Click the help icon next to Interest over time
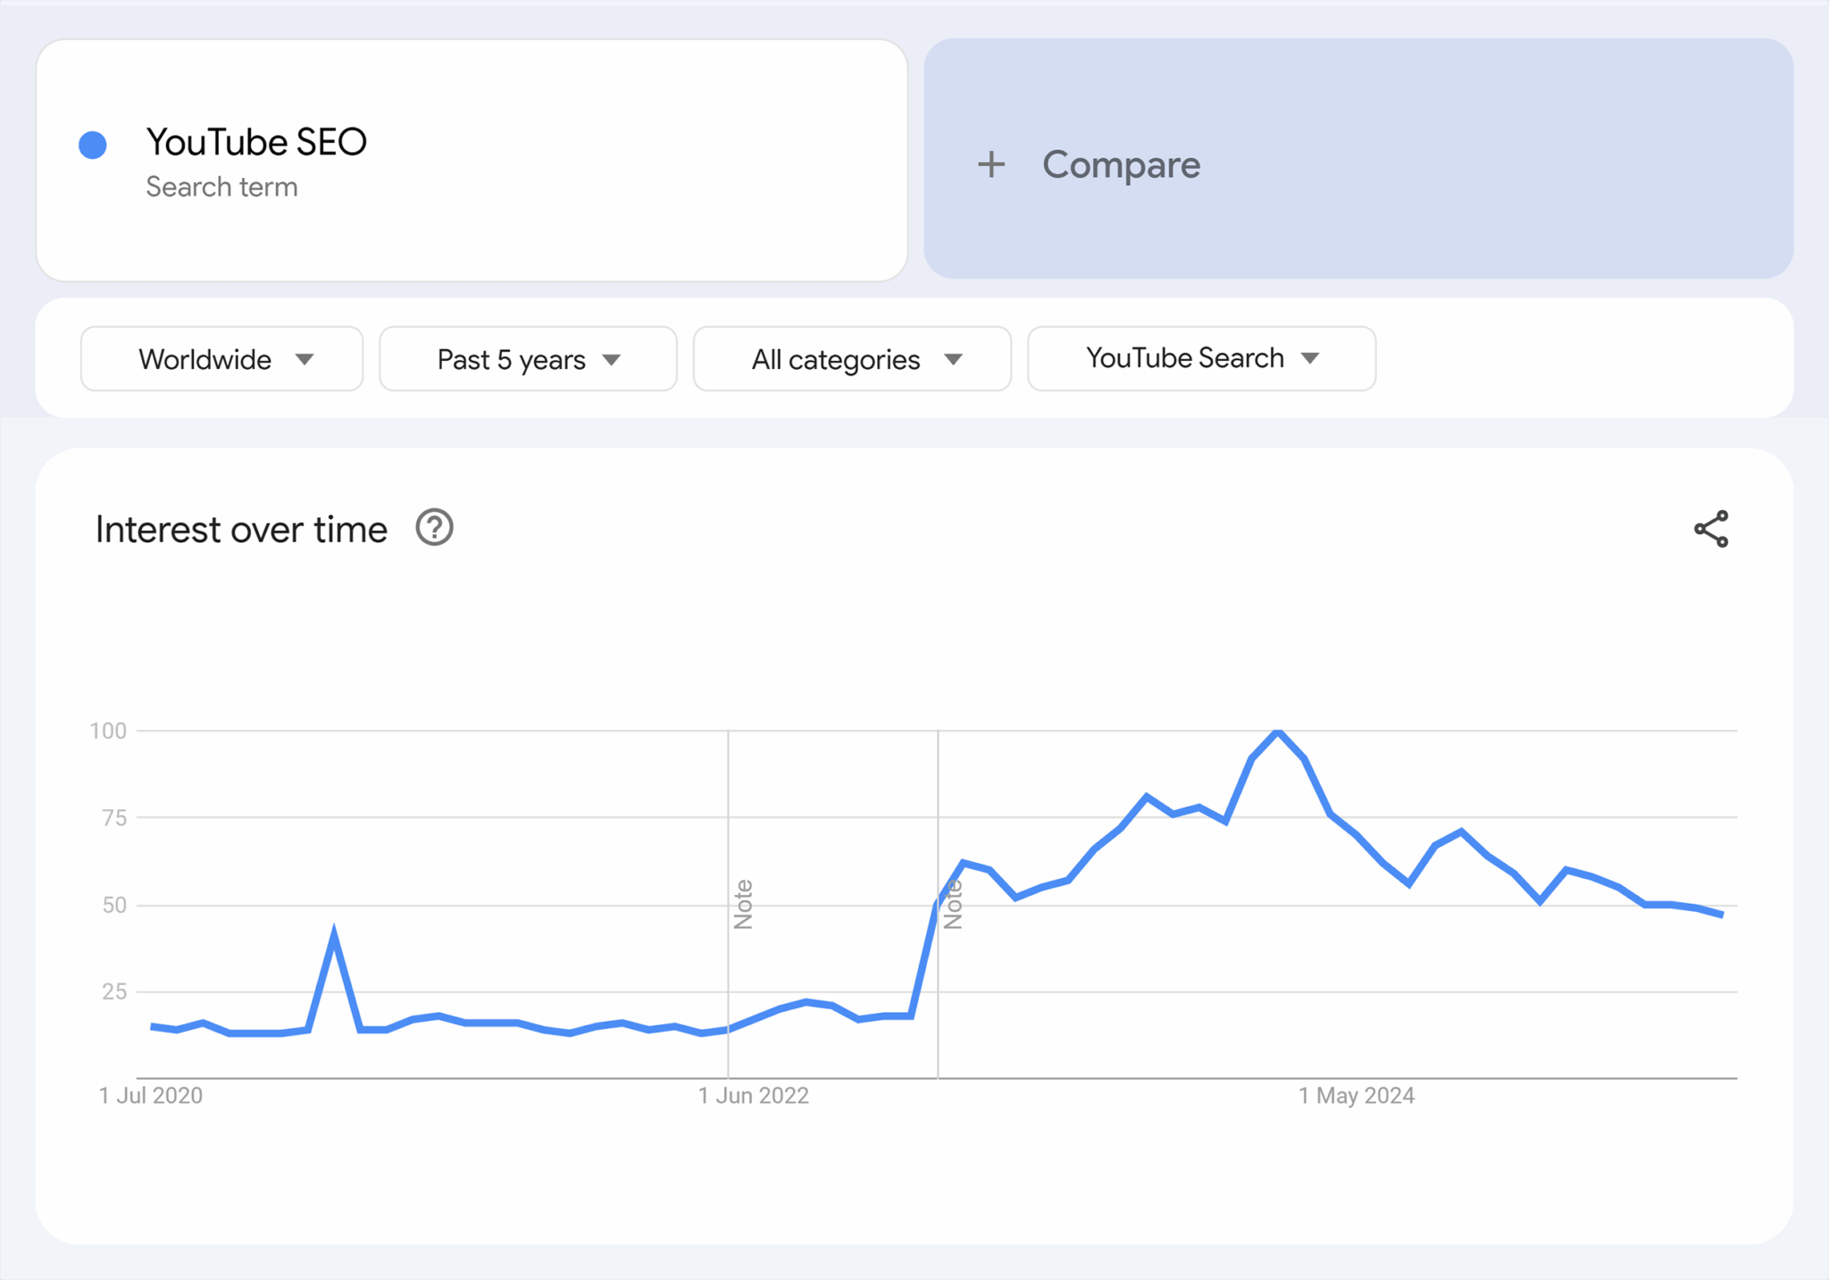The height and width of the screenshot is (1280, 1829). coord(434,528)
